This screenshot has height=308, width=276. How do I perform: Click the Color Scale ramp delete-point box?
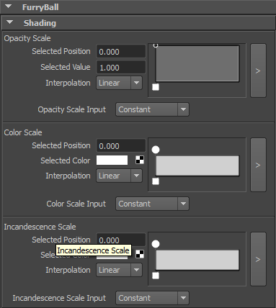click(x=156, y=181)
